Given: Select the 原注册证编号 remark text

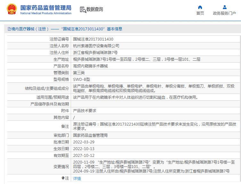Looking at the screenshot, I should click(155, 126).
